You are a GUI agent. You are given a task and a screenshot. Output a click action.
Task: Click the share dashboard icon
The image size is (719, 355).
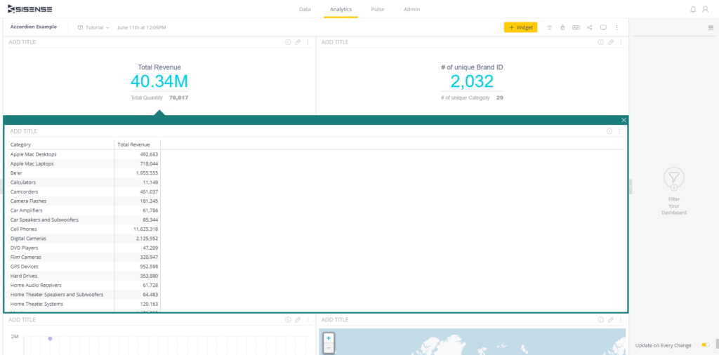click(590, 27)
